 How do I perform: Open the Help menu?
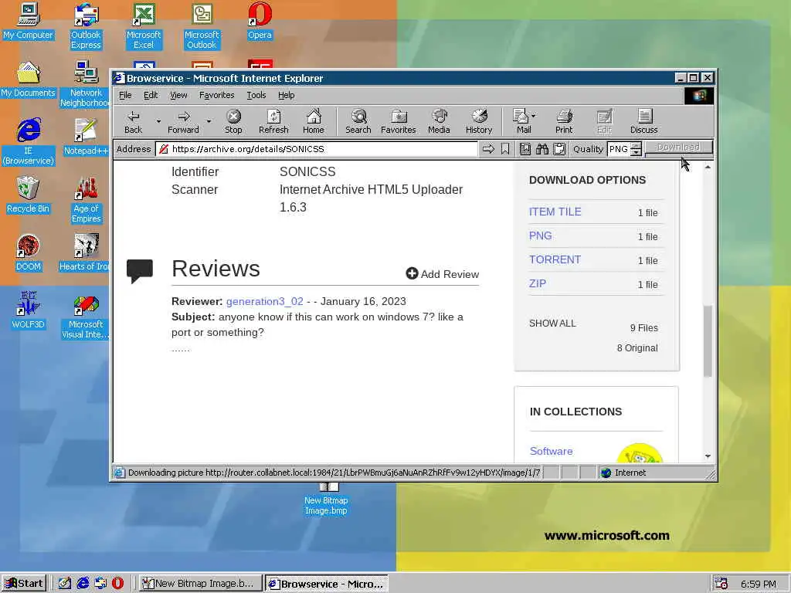point(286,95)
